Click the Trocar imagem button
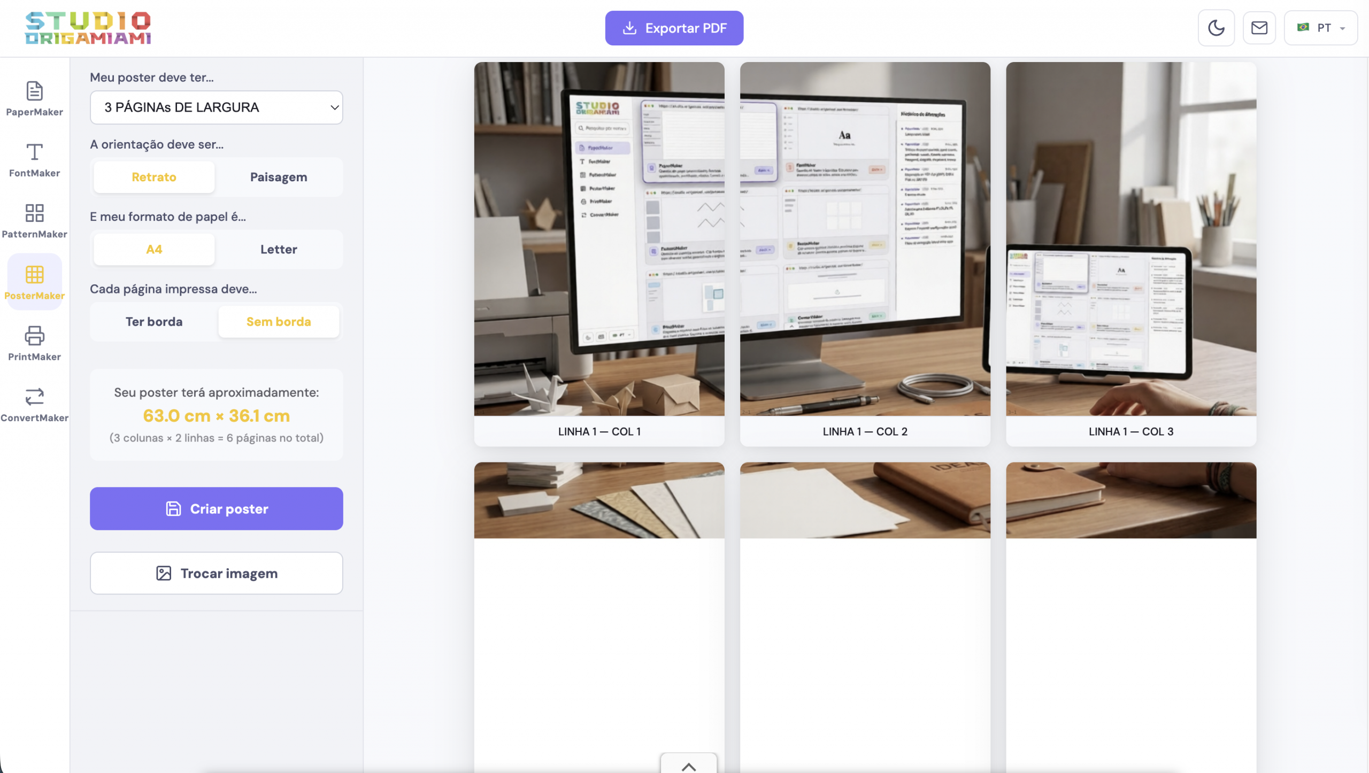 tap(216, 573)
